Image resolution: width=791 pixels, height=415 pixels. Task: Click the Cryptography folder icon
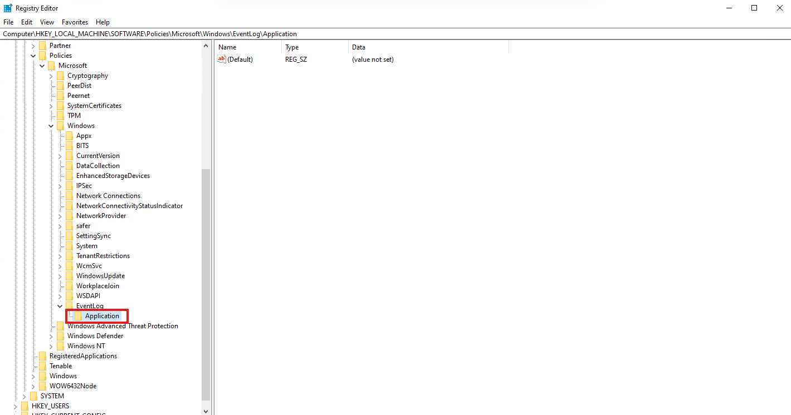point(61,76)
